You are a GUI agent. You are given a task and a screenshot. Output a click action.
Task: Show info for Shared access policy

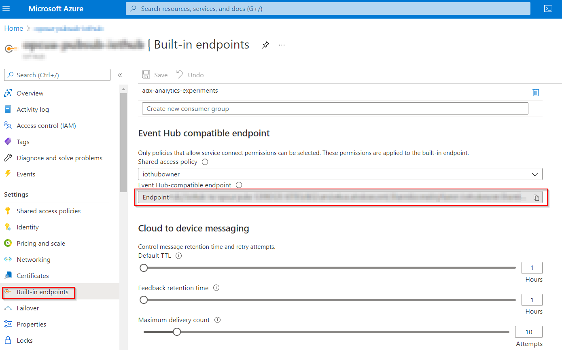(205, 162)
